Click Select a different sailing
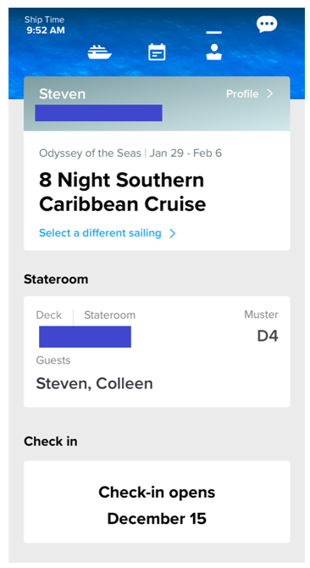 tap(100, 232)
